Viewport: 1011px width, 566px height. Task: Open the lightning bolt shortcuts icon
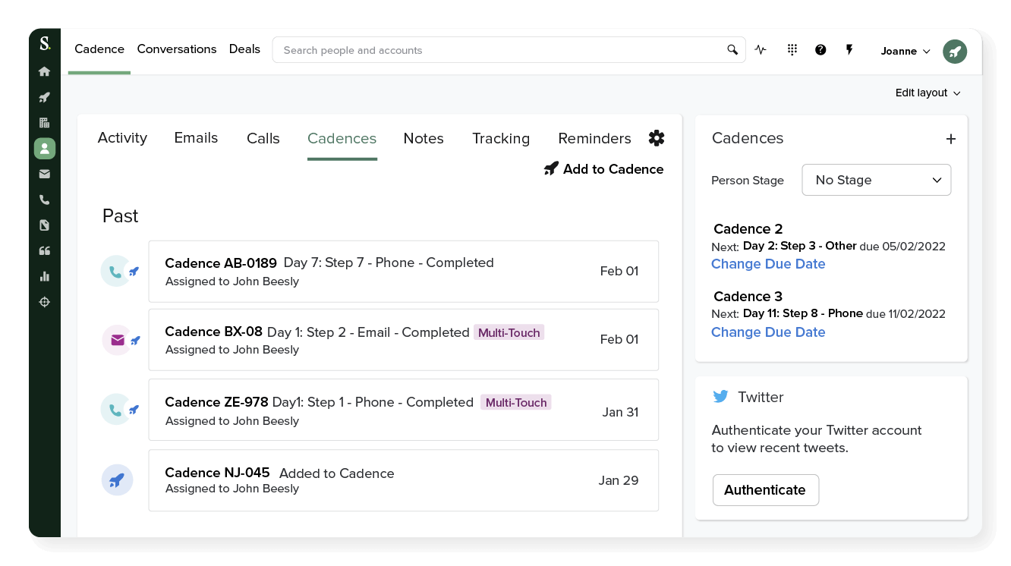849,49
